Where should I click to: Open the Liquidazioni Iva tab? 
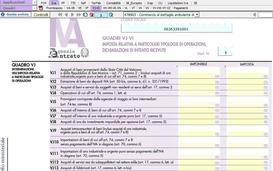[x=178, y=3]
